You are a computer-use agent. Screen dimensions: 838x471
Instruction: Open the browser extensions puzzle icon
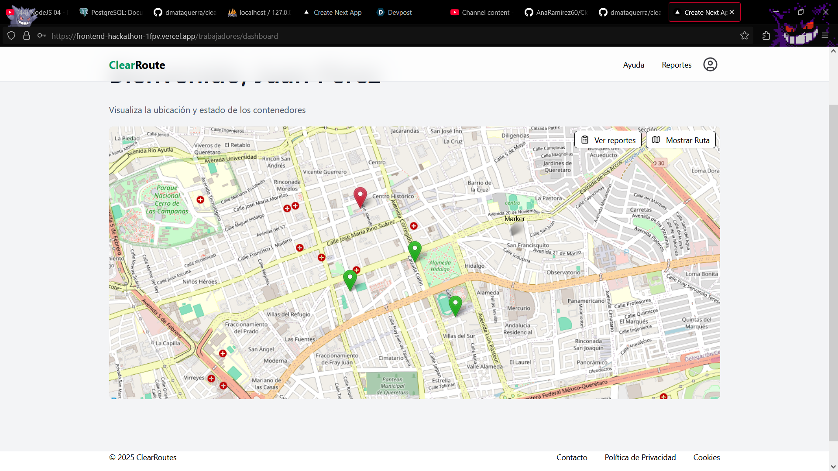coord(766,36)
